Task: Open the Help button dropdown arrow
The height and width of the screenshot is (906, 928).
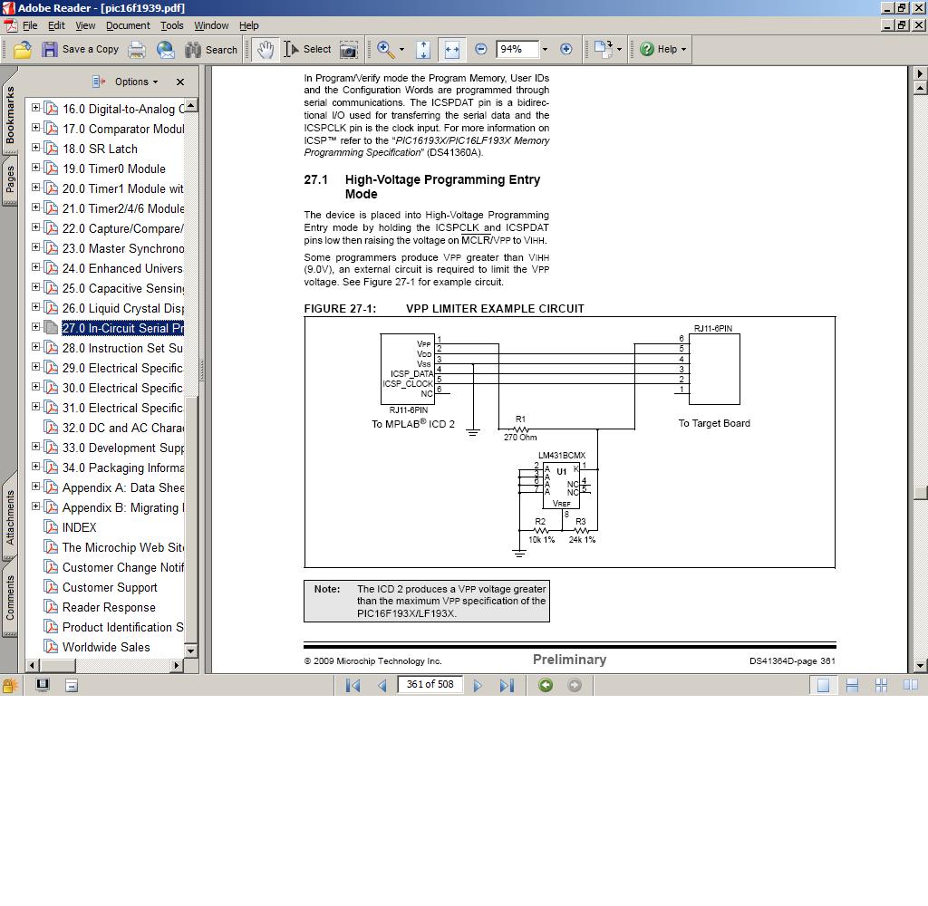Action: [683, 50]
